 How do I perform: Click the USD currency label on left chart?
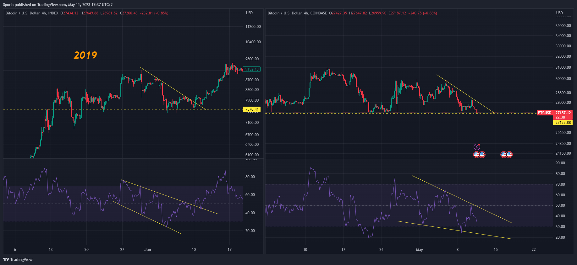click(x=249, y=13)
